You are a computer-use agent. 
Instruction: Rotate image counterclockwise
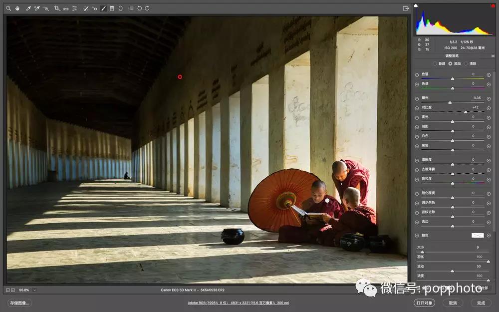[x=139, y=8]
